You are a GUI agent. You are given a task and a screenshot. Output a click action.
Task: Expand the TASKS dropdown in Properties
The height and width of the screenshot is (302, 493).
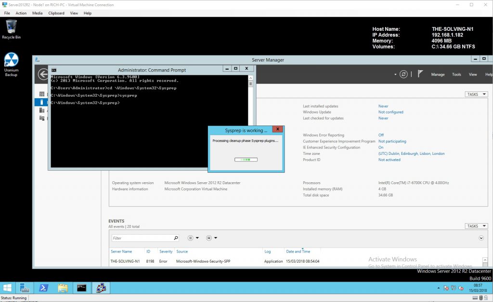[476, 94]
